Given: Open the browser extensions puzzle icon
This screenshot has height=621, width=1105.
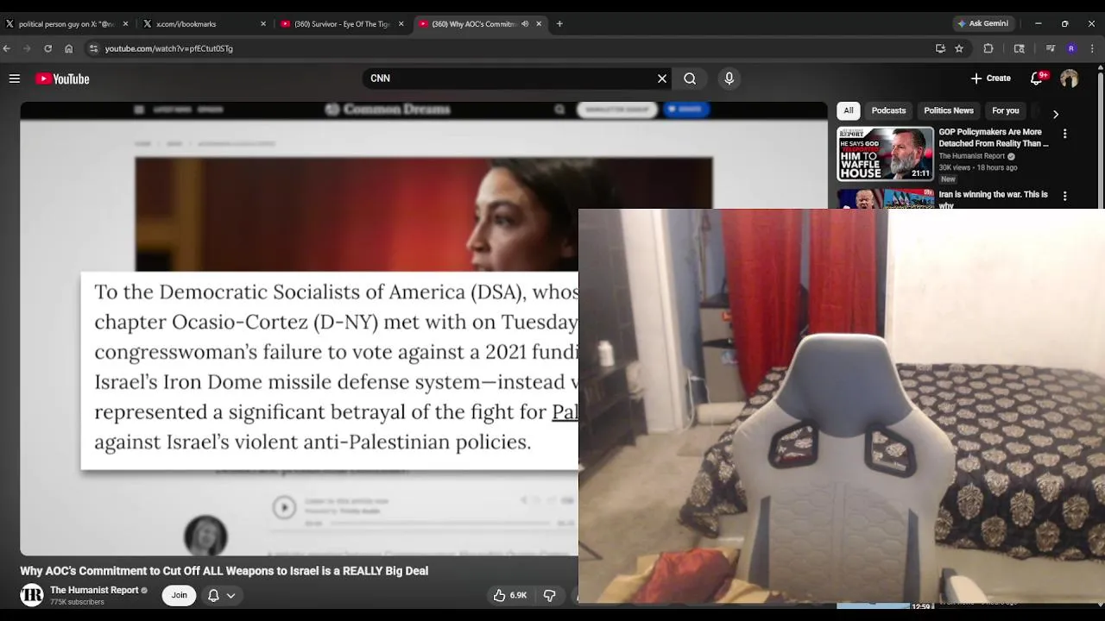Looking at the screenshot, I should 988,48.
